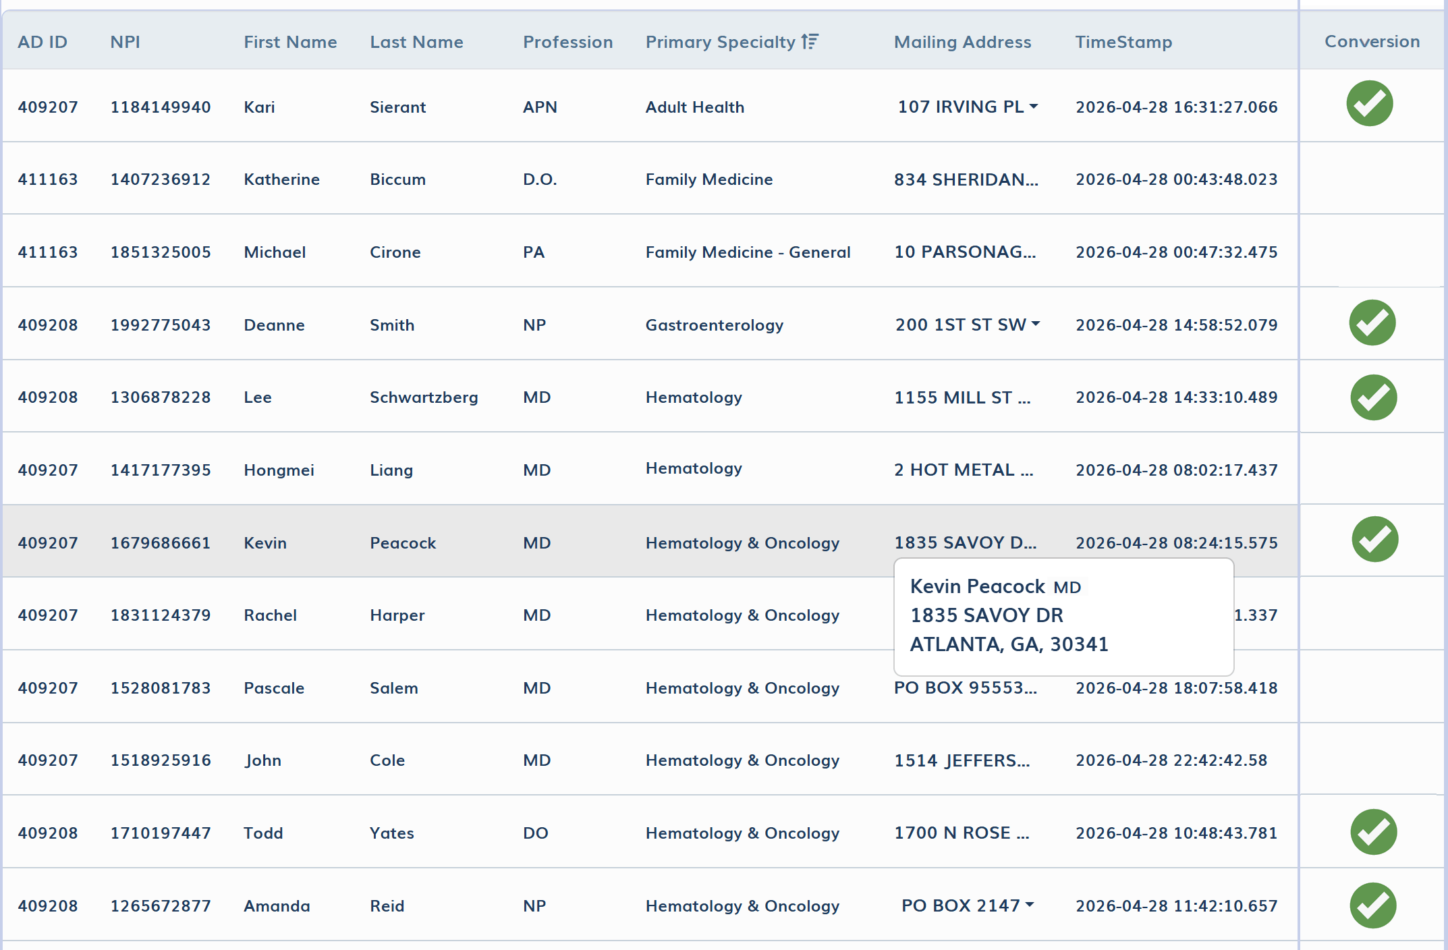
Task: Click conversion checkmark for Lee Schwartzberg
Action: point(1374,397)
